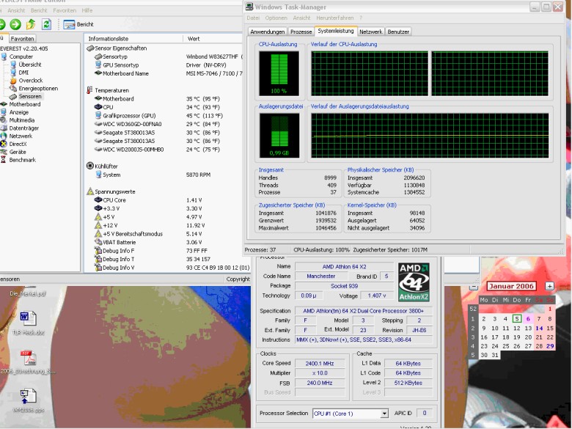572x429 pixels.
Task: Select day 31 in the calendar
Action: click(495, 355)
